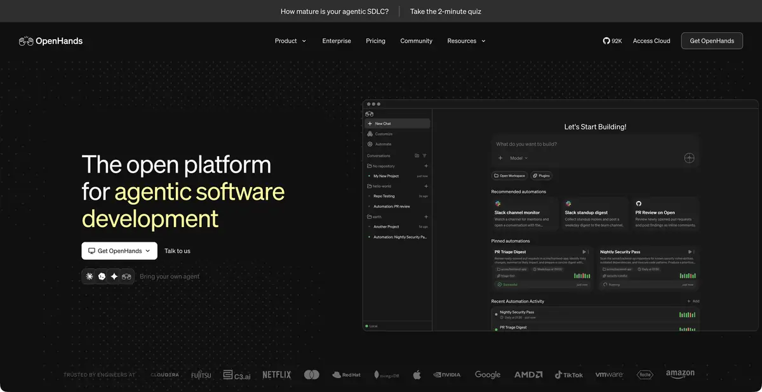Image resolution: width=762 pixels, height=392 pixels.
Task: Click the Claude agent icon
Action: tap(90, 276)
